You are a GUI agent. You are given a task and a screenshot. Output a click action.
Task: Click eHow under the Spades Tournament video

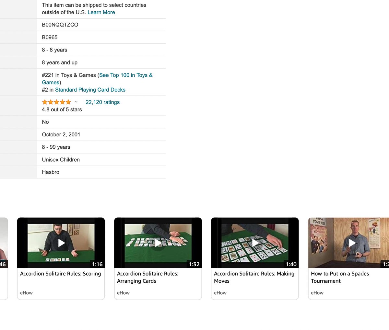(317, 293)
